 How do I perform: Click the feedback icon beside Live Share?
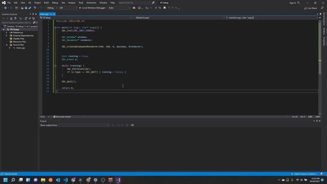click(322, 8)
